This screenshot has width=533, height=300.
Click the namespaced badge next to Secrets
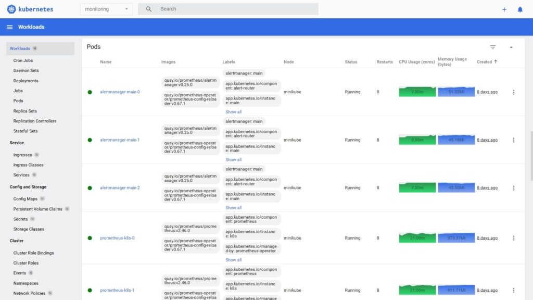[32, 219]
